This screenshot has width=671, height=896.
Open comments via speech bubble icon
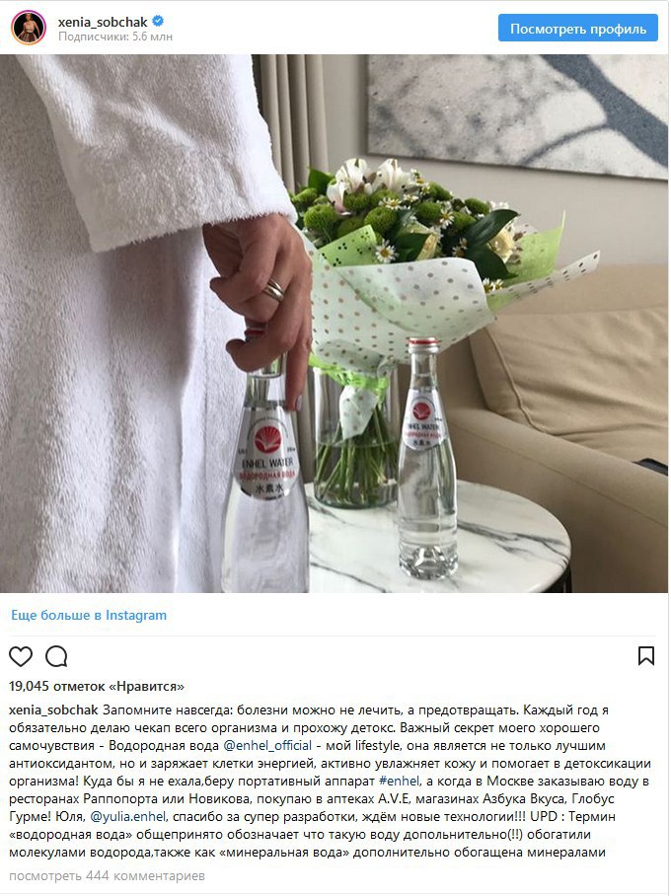(56, 656)
